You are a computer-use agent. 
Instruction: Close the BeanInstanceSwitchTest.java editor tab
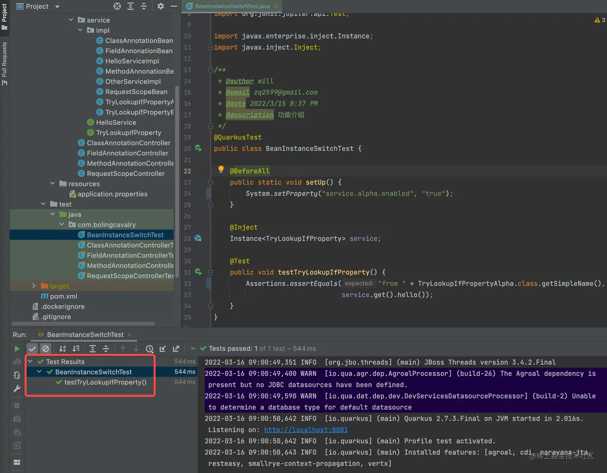276,6
